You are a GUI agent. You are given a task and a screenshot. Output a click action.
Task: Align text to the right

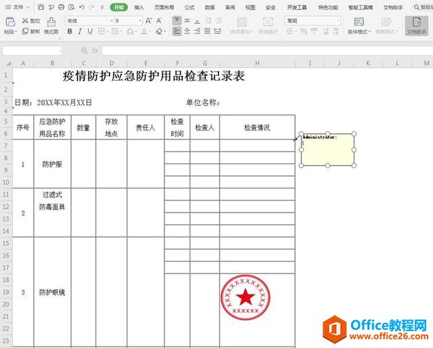point(197,31)
